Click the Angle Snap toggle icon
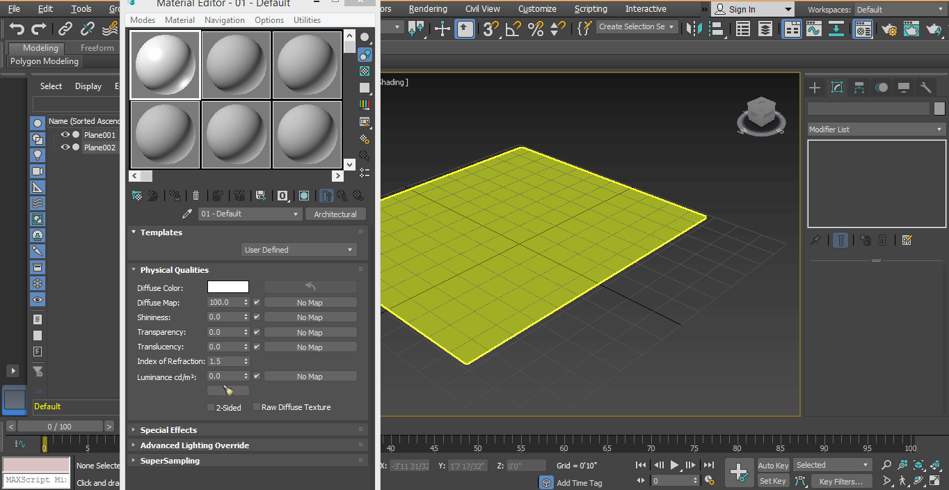 pyautogui.click(x=513, y=29)
